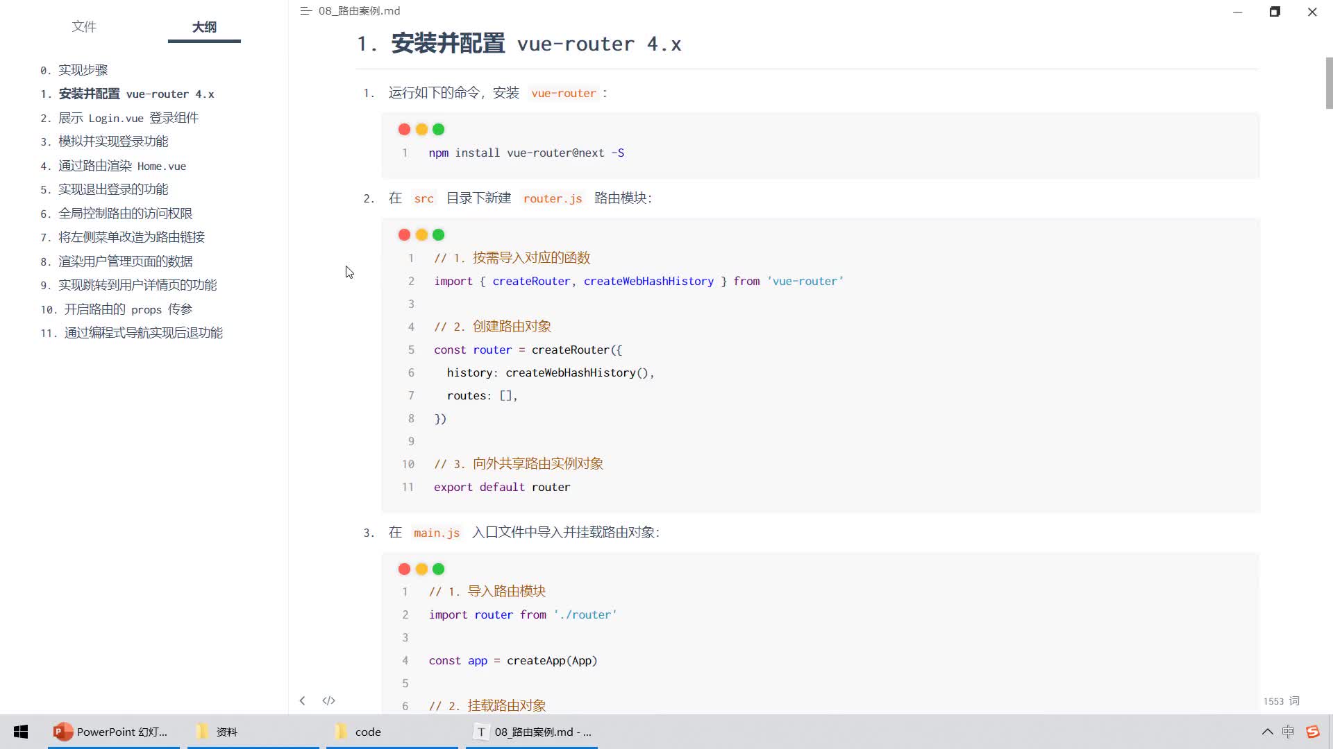Open the Sogou input method tray icon

click(x=1312, y=732)
